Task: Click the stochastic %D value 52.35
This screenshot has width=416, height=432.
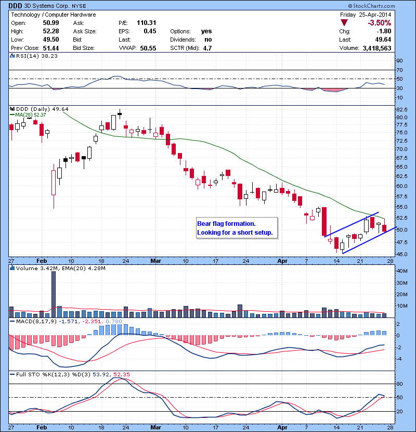Action: coord(121,374)
